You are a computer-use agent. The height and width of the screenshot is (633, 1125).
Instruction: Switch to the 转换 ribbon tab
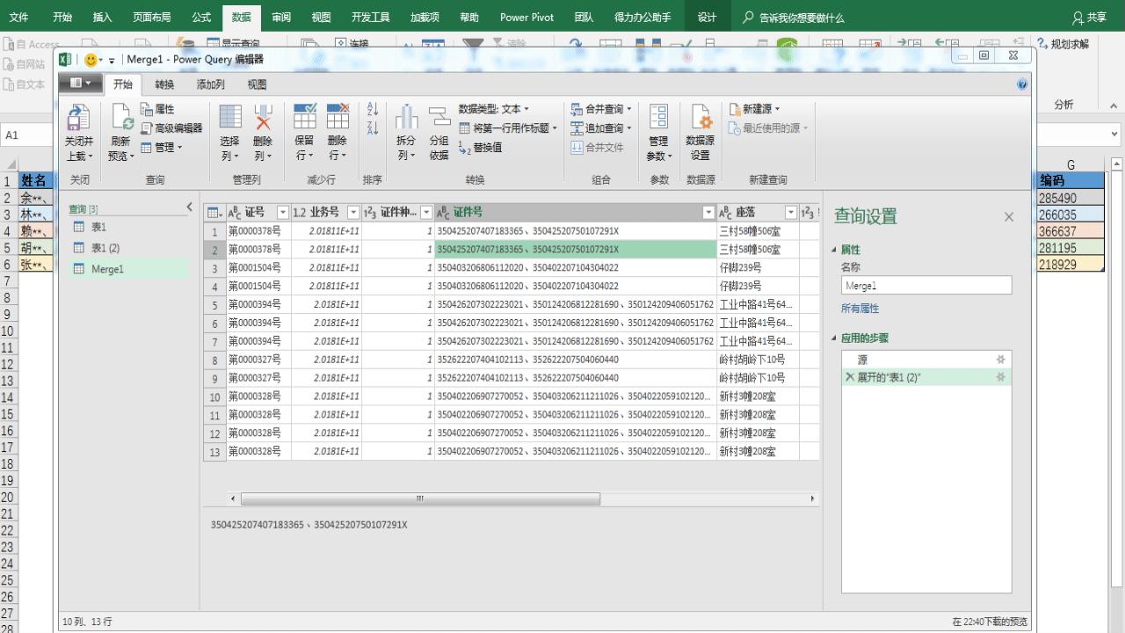coord(164,84)
